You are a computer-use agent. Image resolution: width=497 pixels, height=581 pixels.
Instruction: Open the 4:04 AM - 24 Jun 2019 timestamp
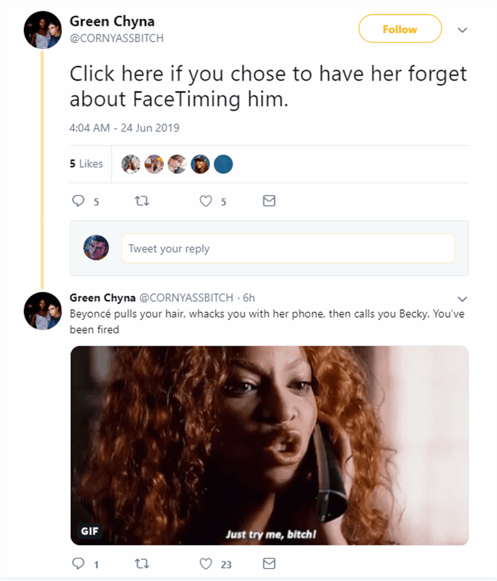click(x=124, y=128)
